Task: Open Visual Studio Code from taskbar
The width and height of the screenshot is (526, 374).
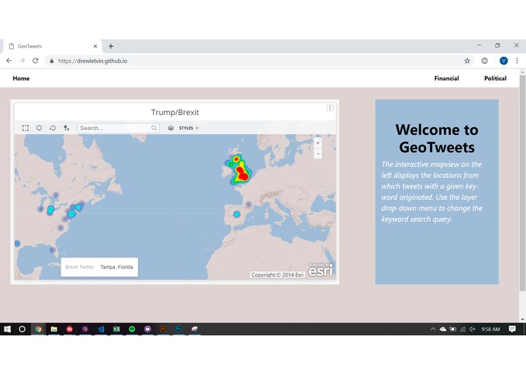Action: pyautogui.click(x=101, y=329)
